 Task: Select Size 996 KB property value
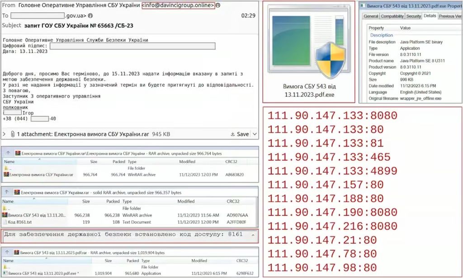pos(406,79)
